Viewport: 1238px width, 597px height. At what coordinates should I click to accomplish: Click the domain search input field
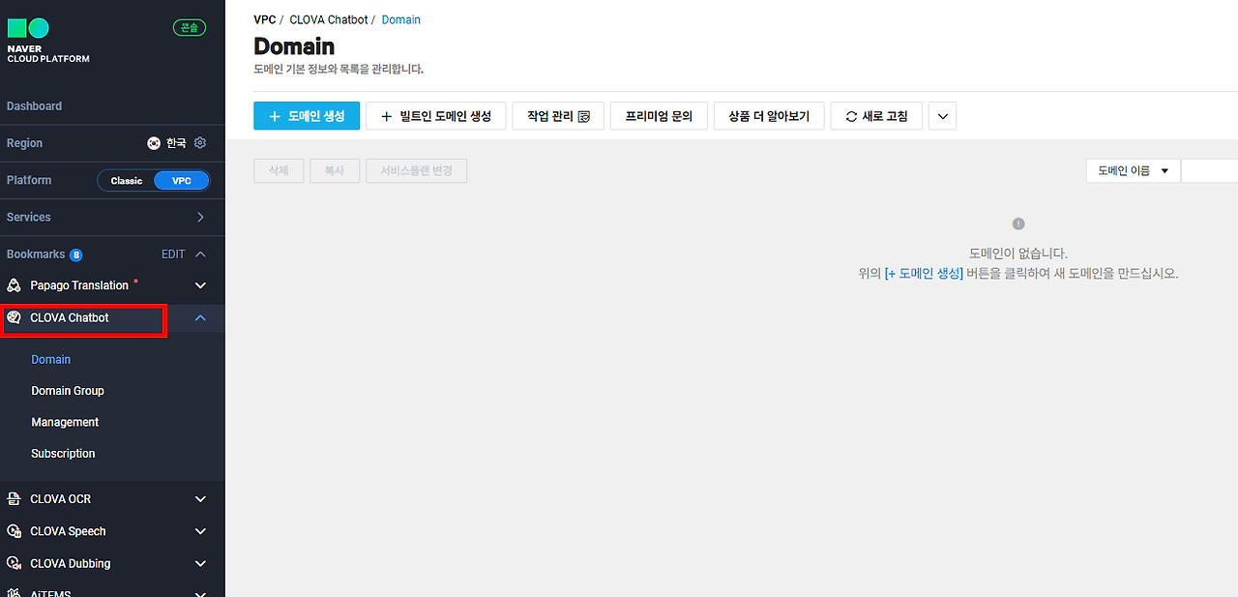[1210, 170]
